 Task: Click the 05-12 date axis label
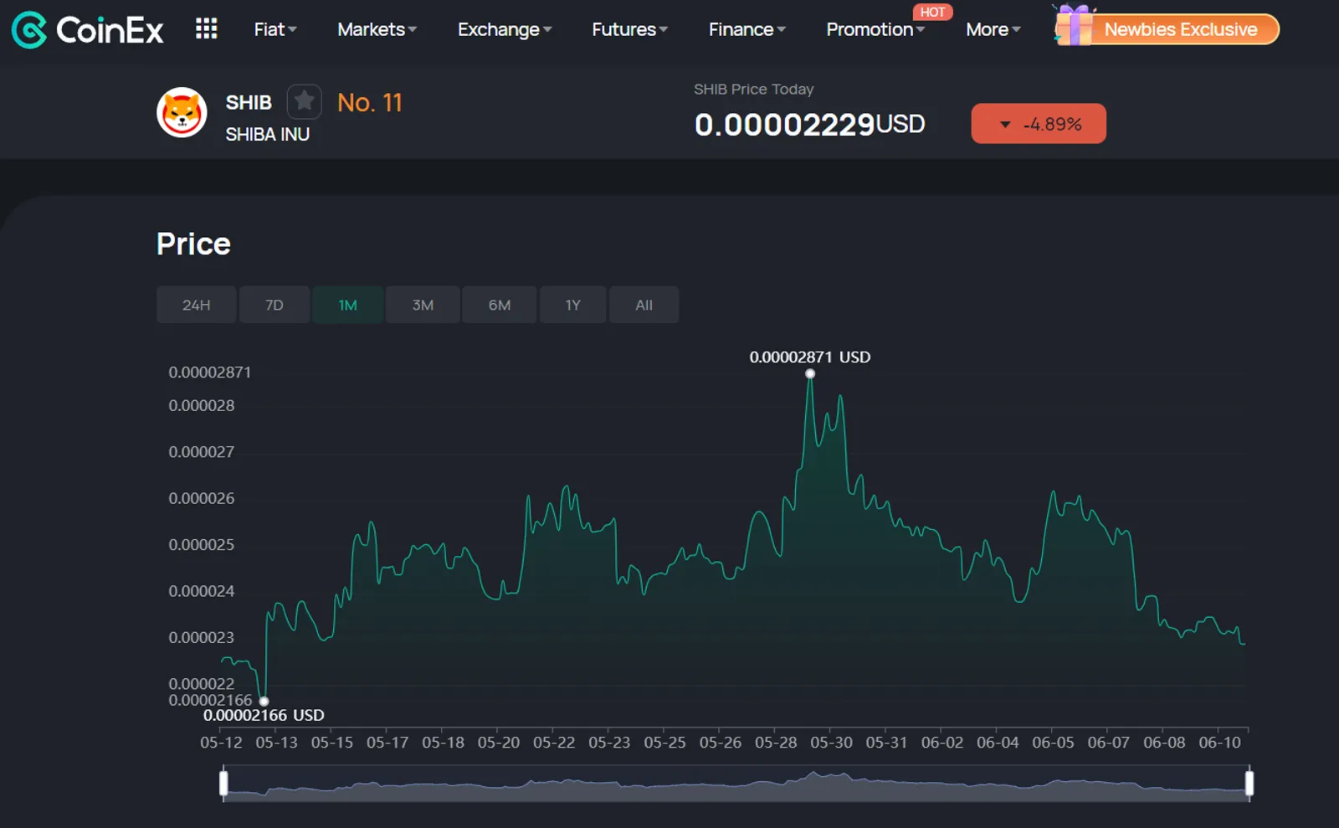[221, 743]
